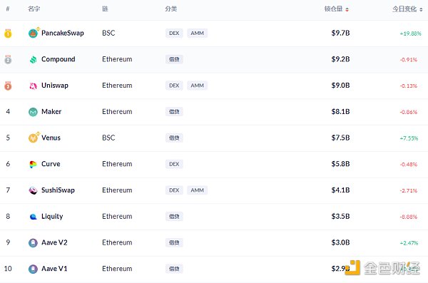Select the 分类 column header
Viewport: 428px width, 283px height.
pos(171,9)
